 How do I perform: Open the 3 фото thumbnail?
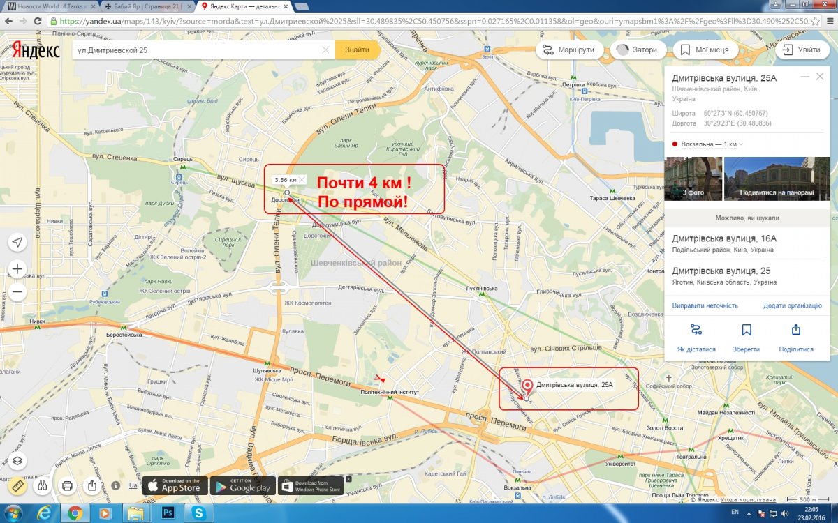click(x=693, y=179)
